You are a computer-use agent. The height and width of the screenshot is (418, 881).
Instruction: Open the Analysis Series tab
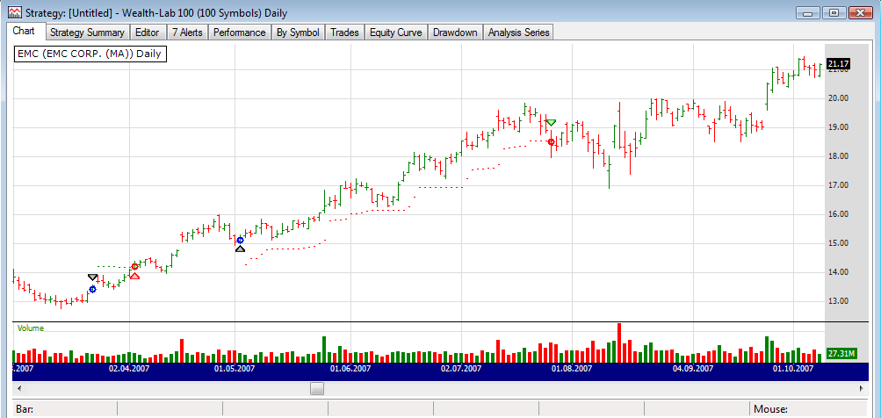[518, 32]
